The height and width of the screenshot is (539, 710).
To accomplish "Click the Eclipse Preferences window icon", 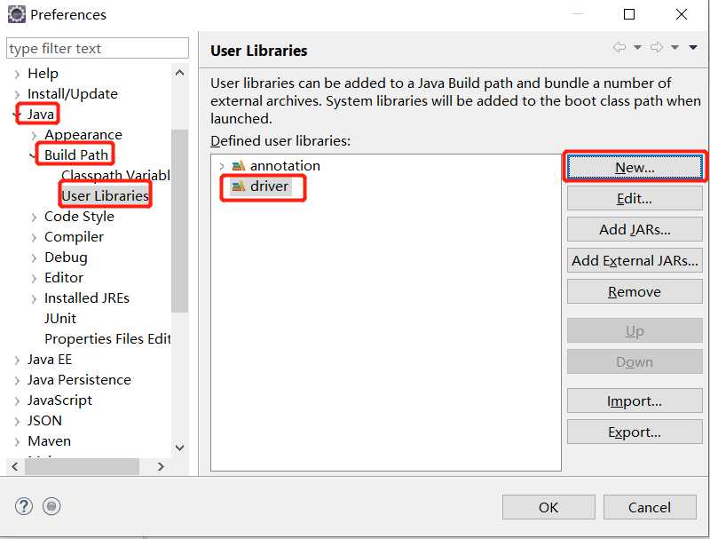I will point(16,14).
